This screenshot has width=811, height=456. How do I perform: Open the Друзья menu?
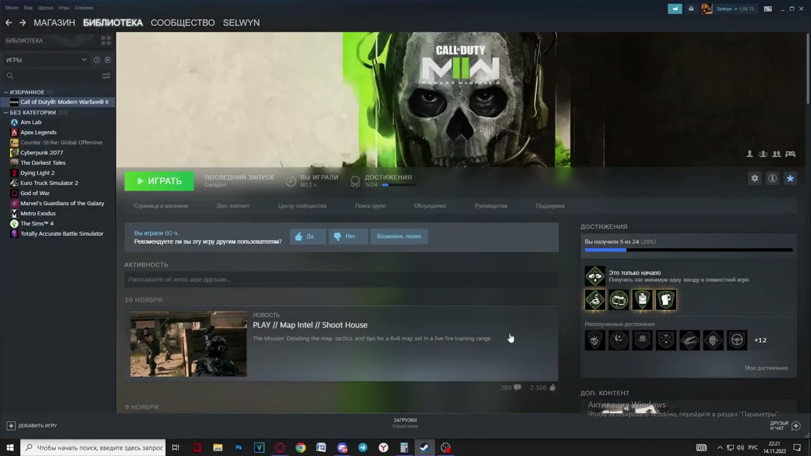(46, 8)
